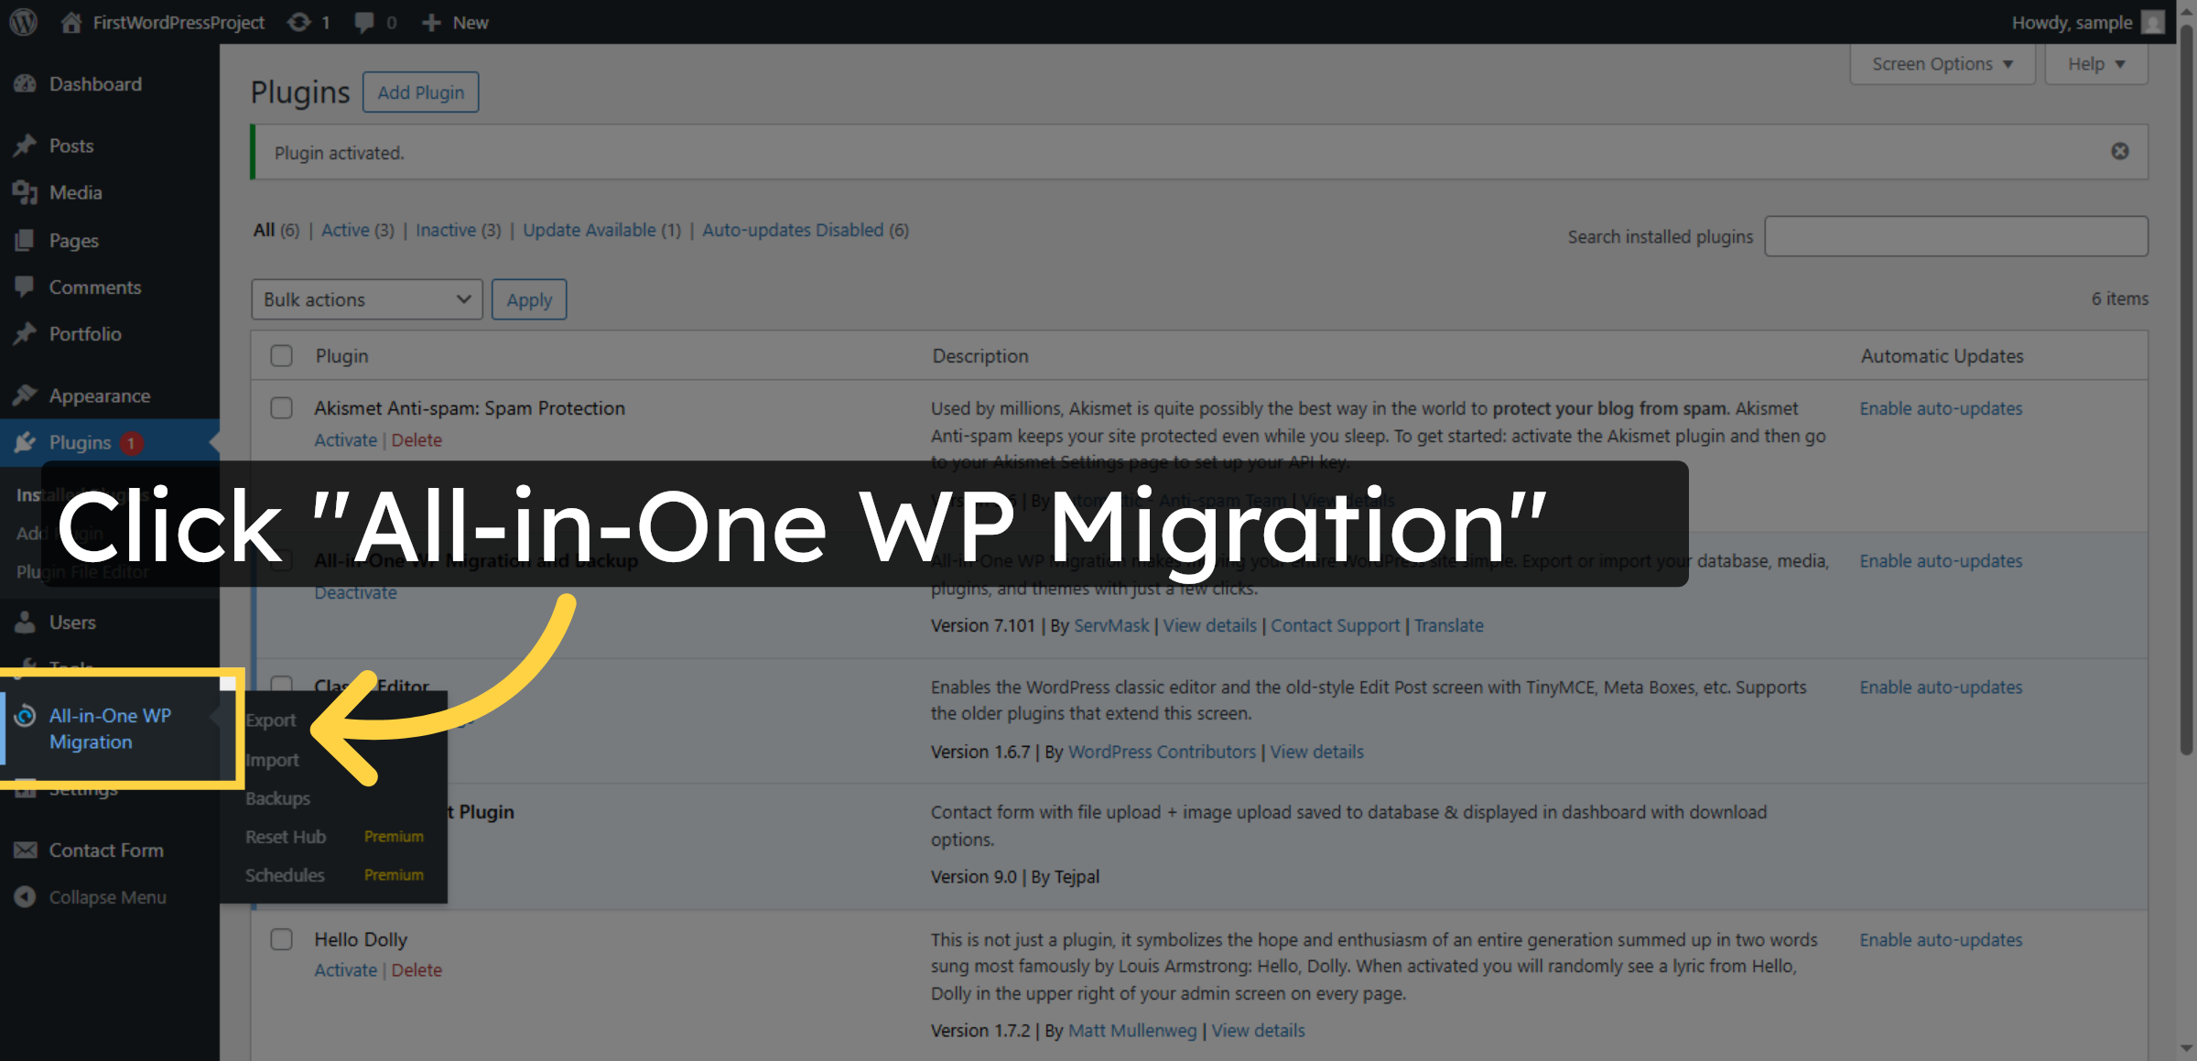Expand the Screen Options panel
This screenshot has height=1061, width=2197.
click(x=1942, y=63)
